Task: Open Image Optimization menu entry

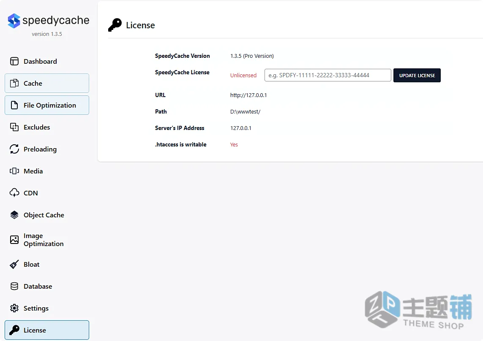Action: pos(47,240)
